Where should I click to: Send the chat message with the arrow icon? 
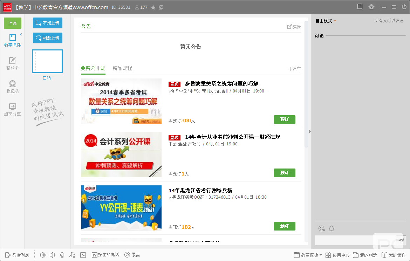(x=401, y=240)
